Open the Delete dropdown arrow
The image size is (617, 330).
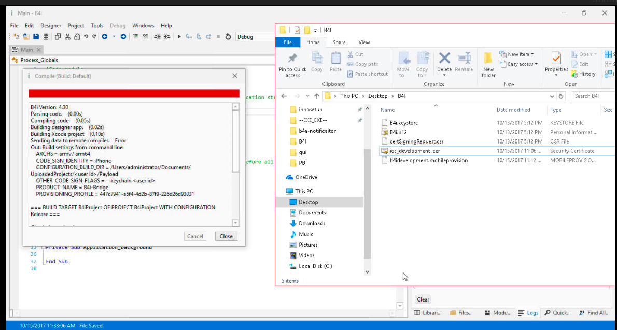[x=444, y=75]
